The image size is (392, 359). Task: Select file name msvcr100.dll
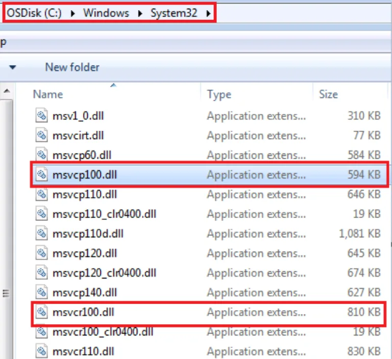coord(83,312)
